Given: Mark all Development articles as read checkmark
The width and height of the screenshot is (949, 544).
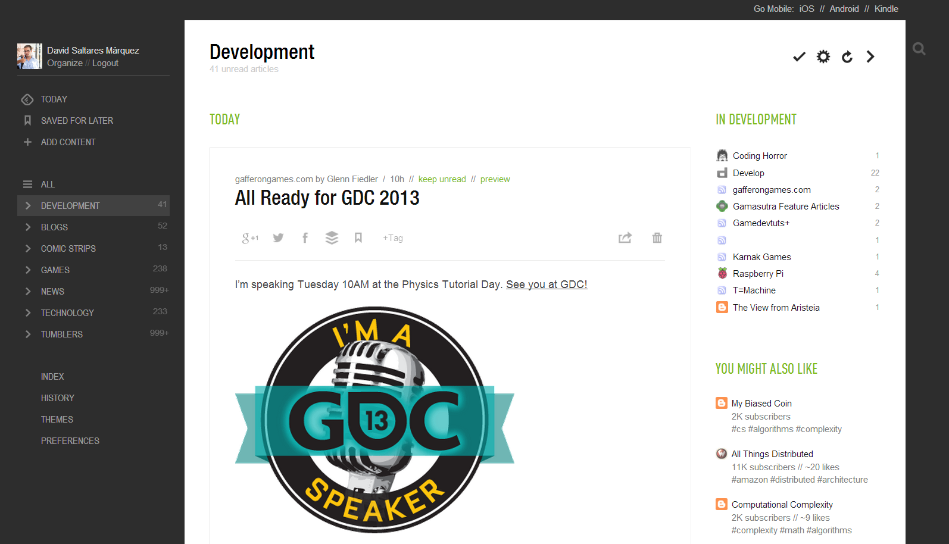Looking at the screenshot, I should click(x=799, y=57).
